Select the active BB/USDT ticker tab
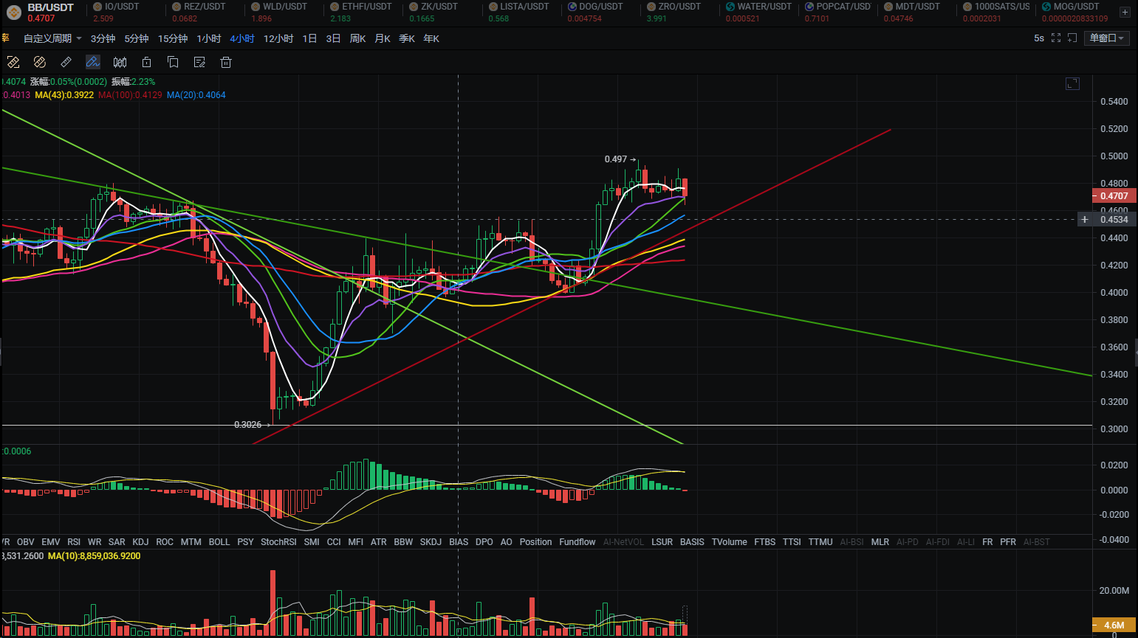 43,13
